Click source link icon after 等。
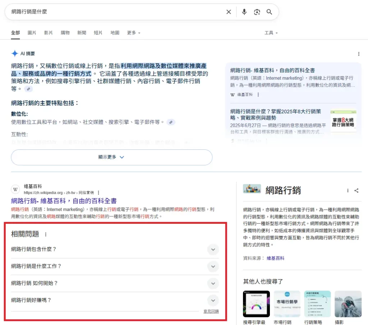Screen dimensions: 368x325 coord(28,89)
